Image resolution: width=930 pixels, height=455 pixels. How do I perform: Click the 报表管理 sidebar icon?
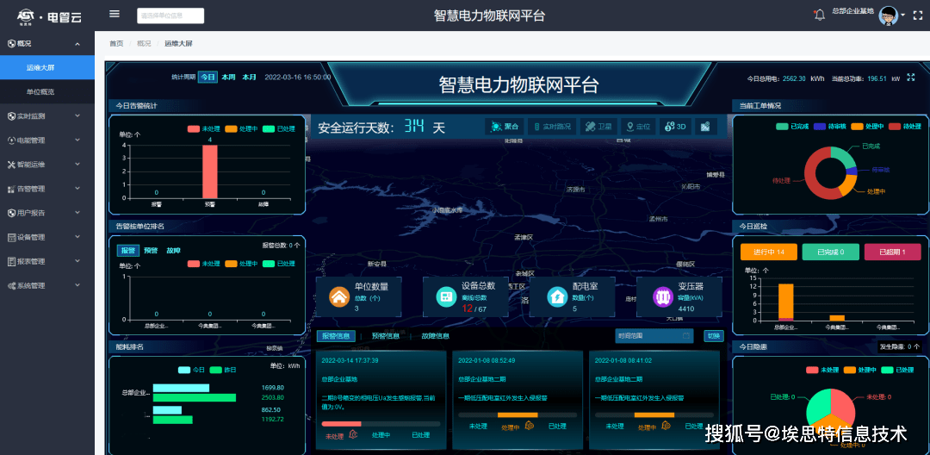point(11,262)
